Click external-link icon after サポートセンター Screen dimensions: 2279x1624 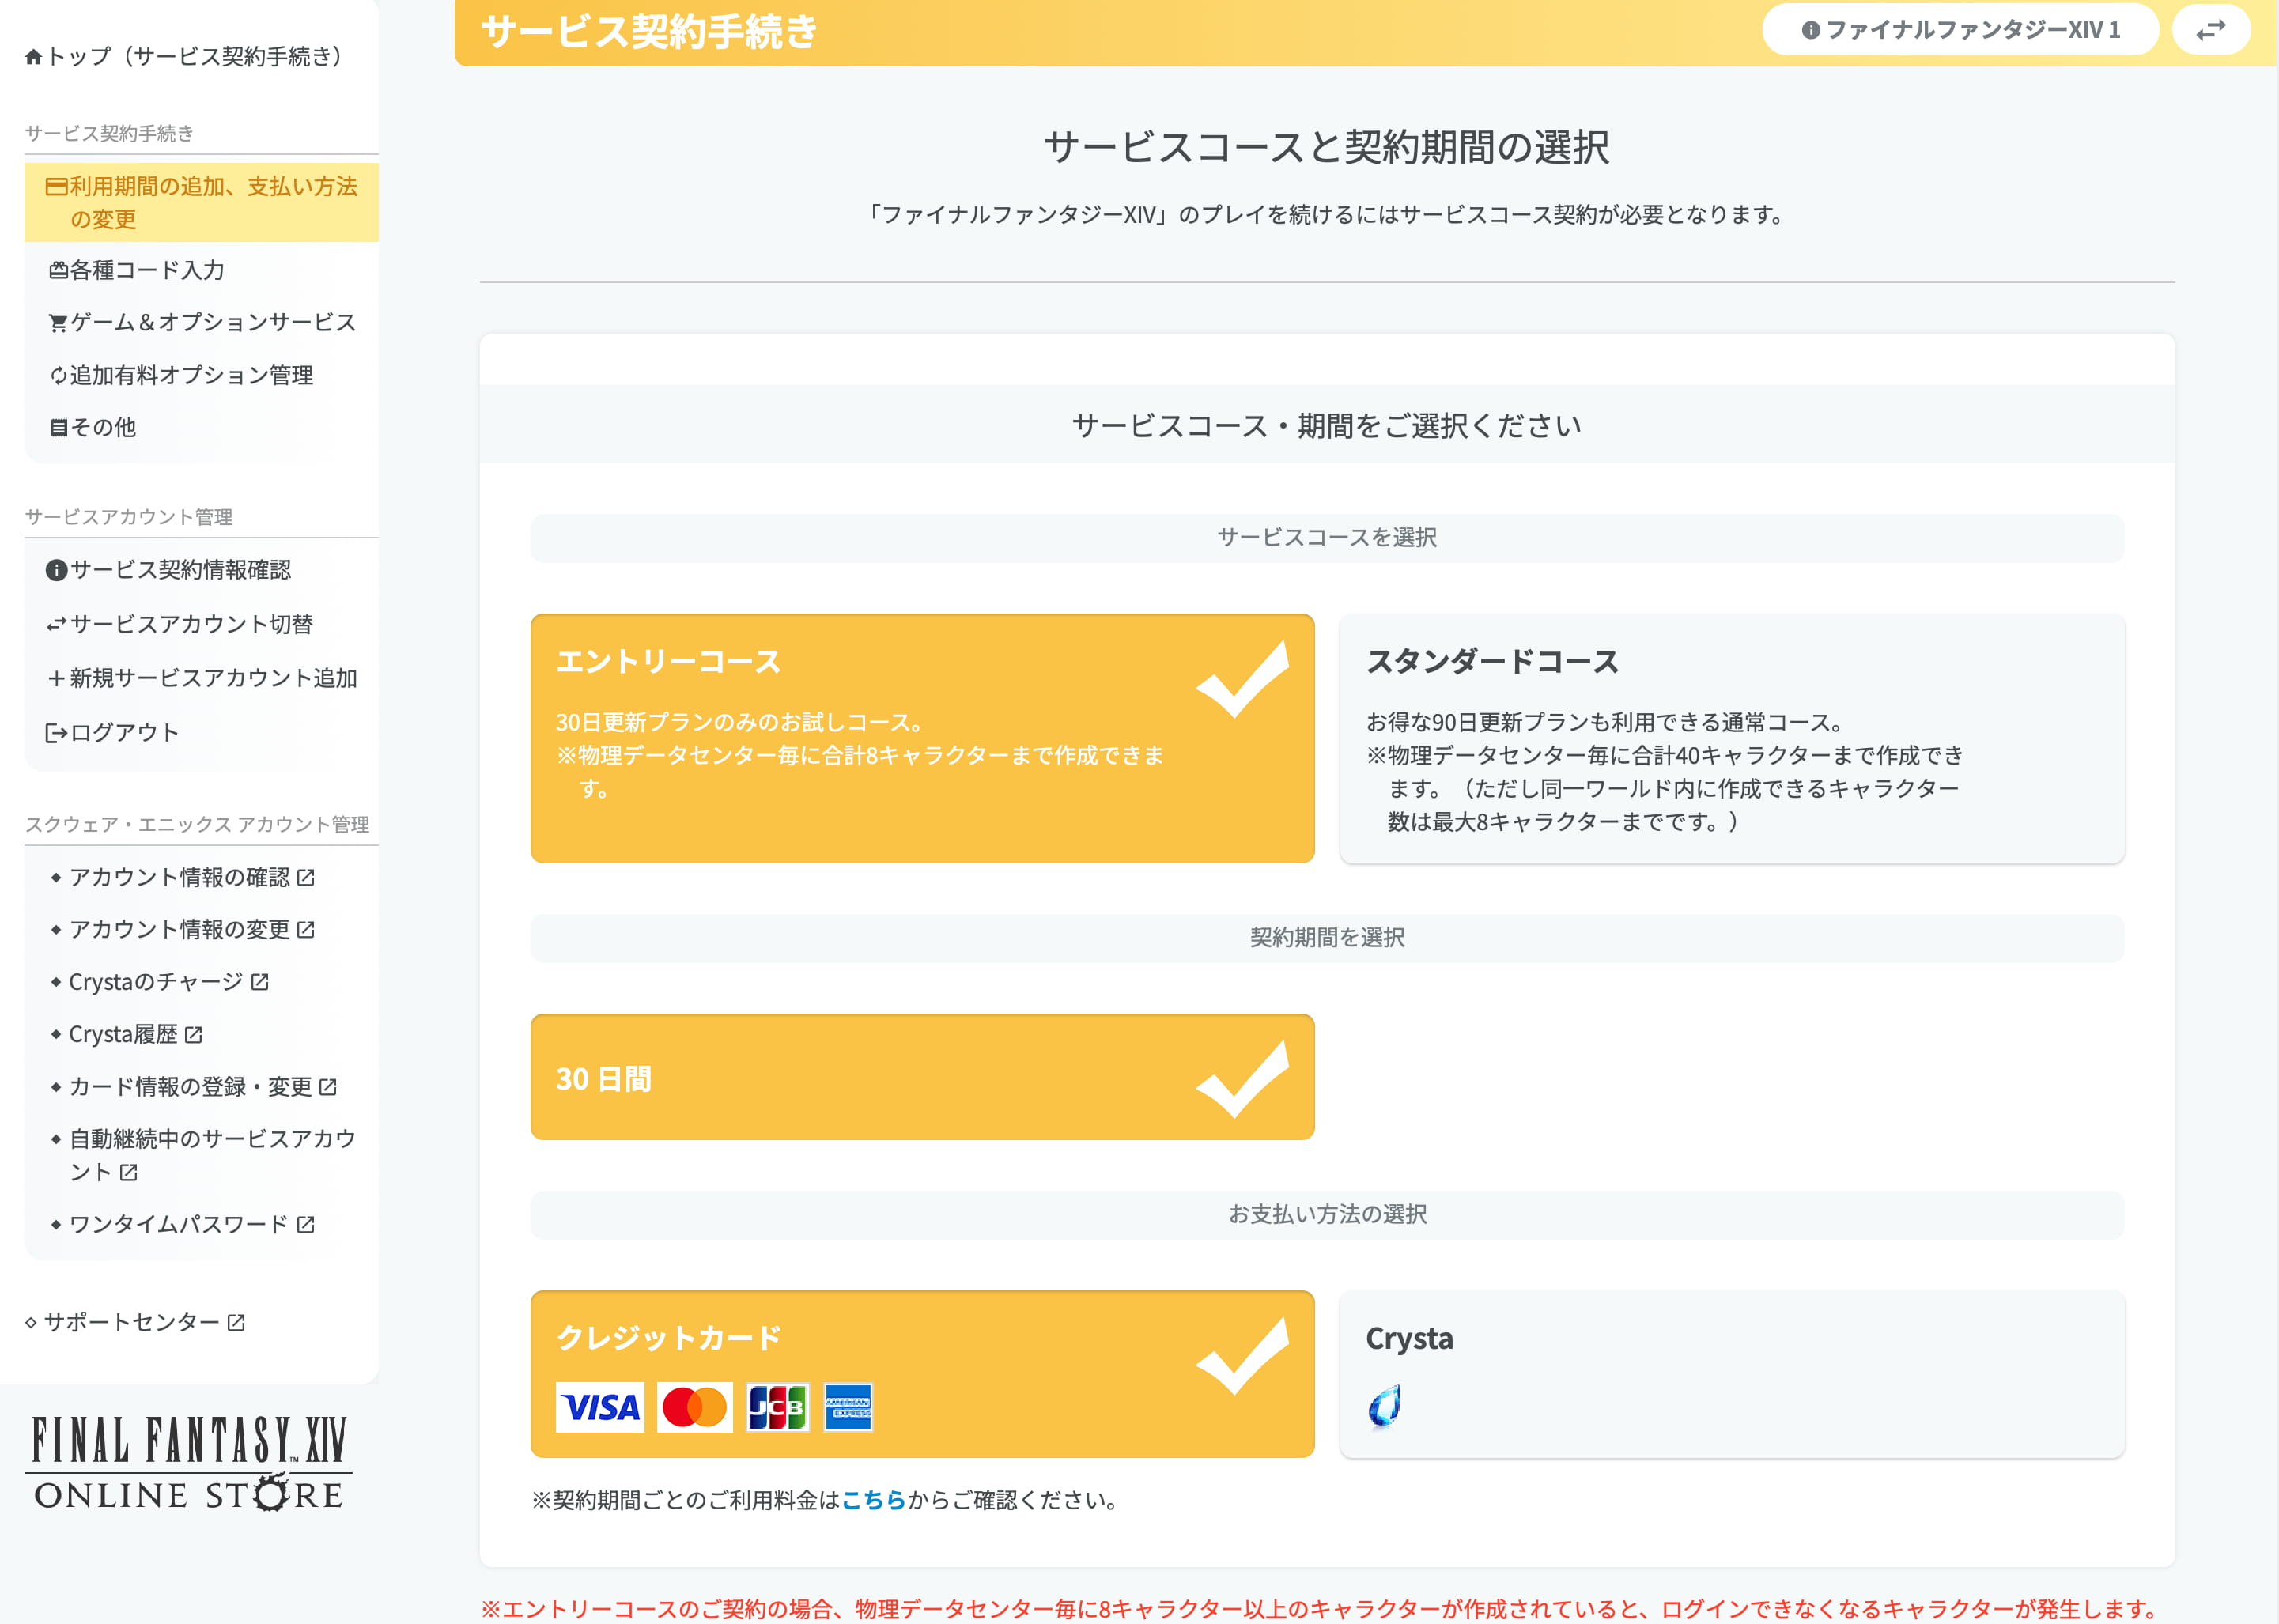point(236,1322)
